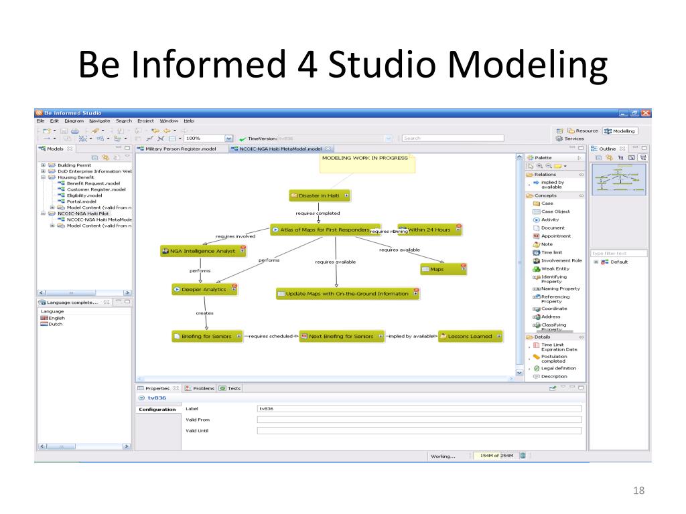Pick 'implied by available' relation tool
Viewport: 686px width, 514px height.
click(x=549, y=185)
